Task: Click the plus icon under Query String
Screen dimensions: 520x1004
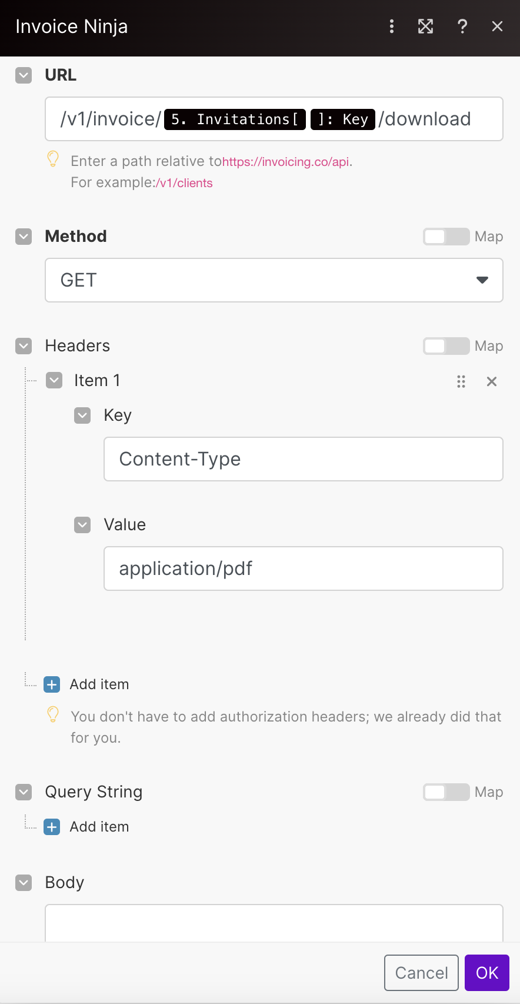Action: [x=52, y=827]
